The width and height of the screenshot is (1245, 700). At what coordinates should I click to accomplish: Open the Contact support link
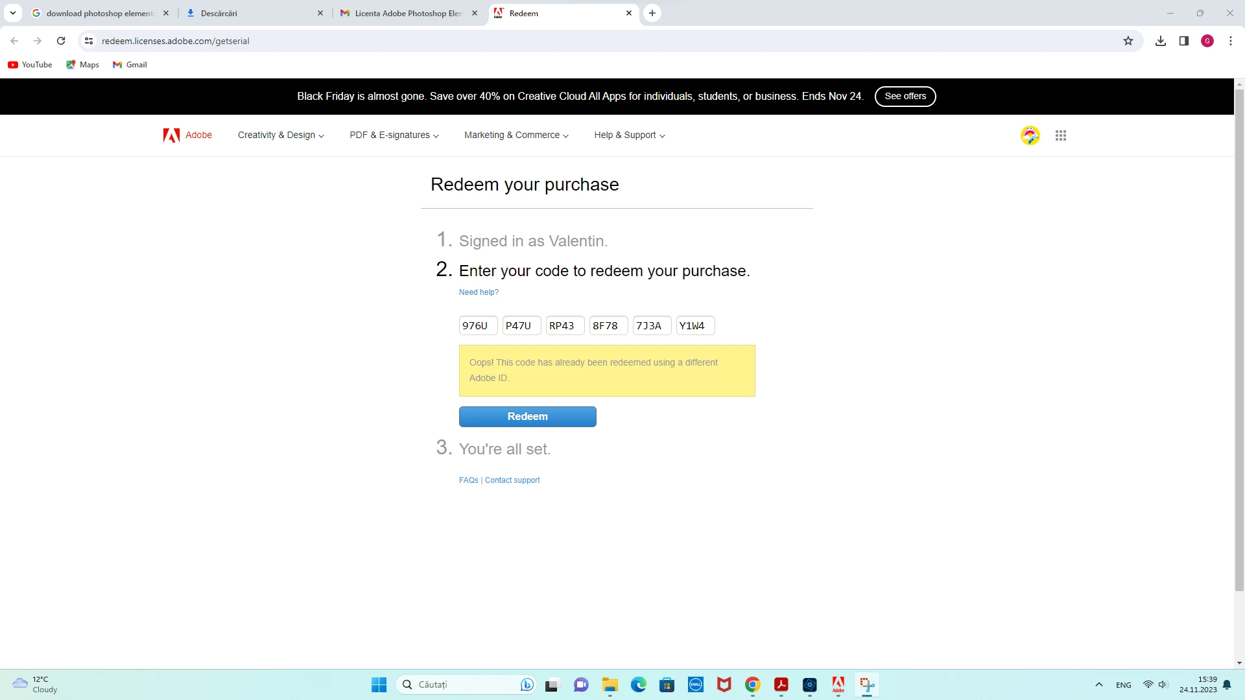click(512, 480)
